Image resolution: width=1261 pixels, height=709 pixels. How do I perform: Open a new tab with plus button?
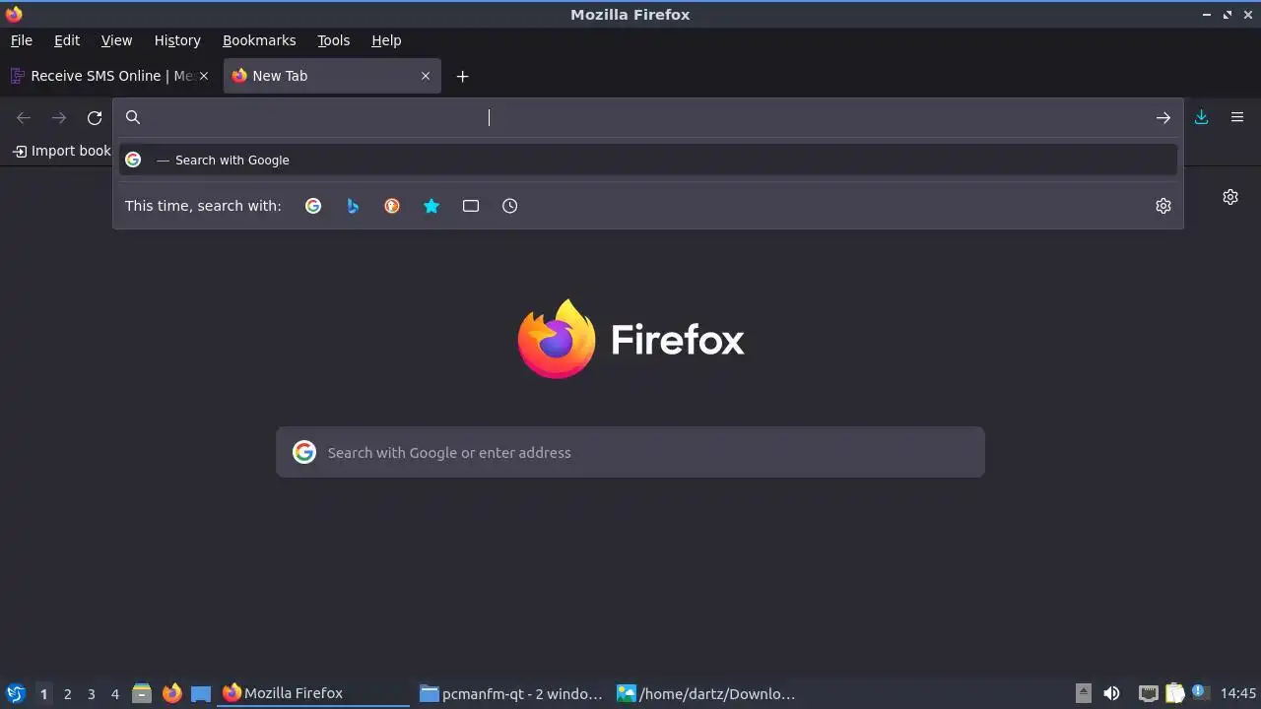coord(462,76)
